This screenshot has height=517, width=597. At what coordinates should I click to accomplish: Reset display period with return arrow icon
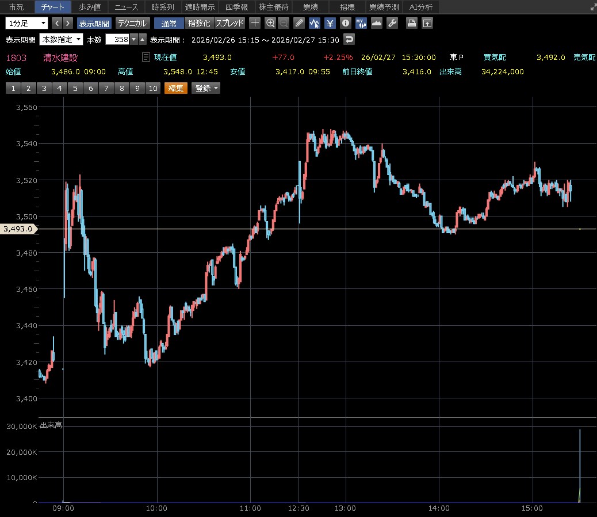click(349, 39)
